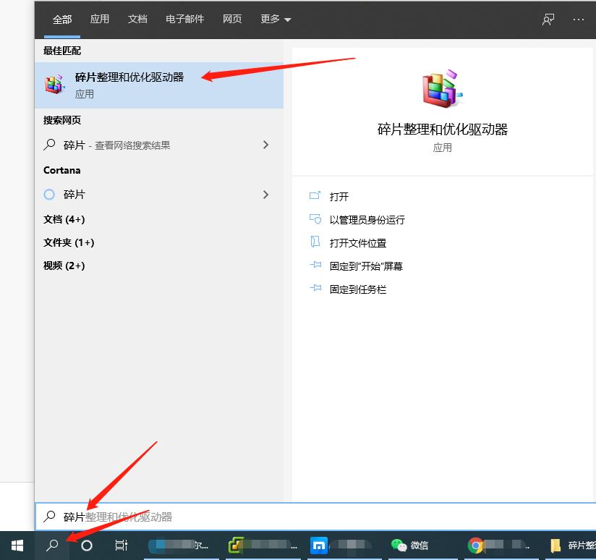The image size is (596, 560).
Task: Open the ellipsis options menu top right
Action: coord(578,20)
